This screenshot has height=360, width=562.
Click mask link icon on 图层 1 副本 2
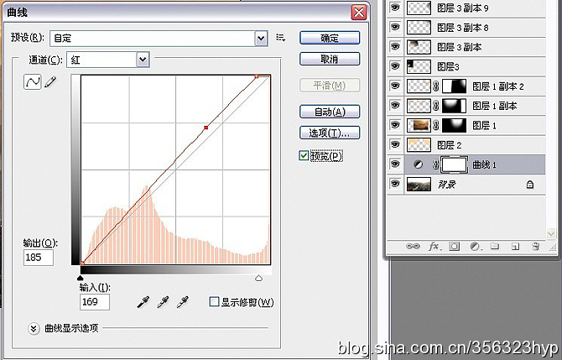pos(436,86)
